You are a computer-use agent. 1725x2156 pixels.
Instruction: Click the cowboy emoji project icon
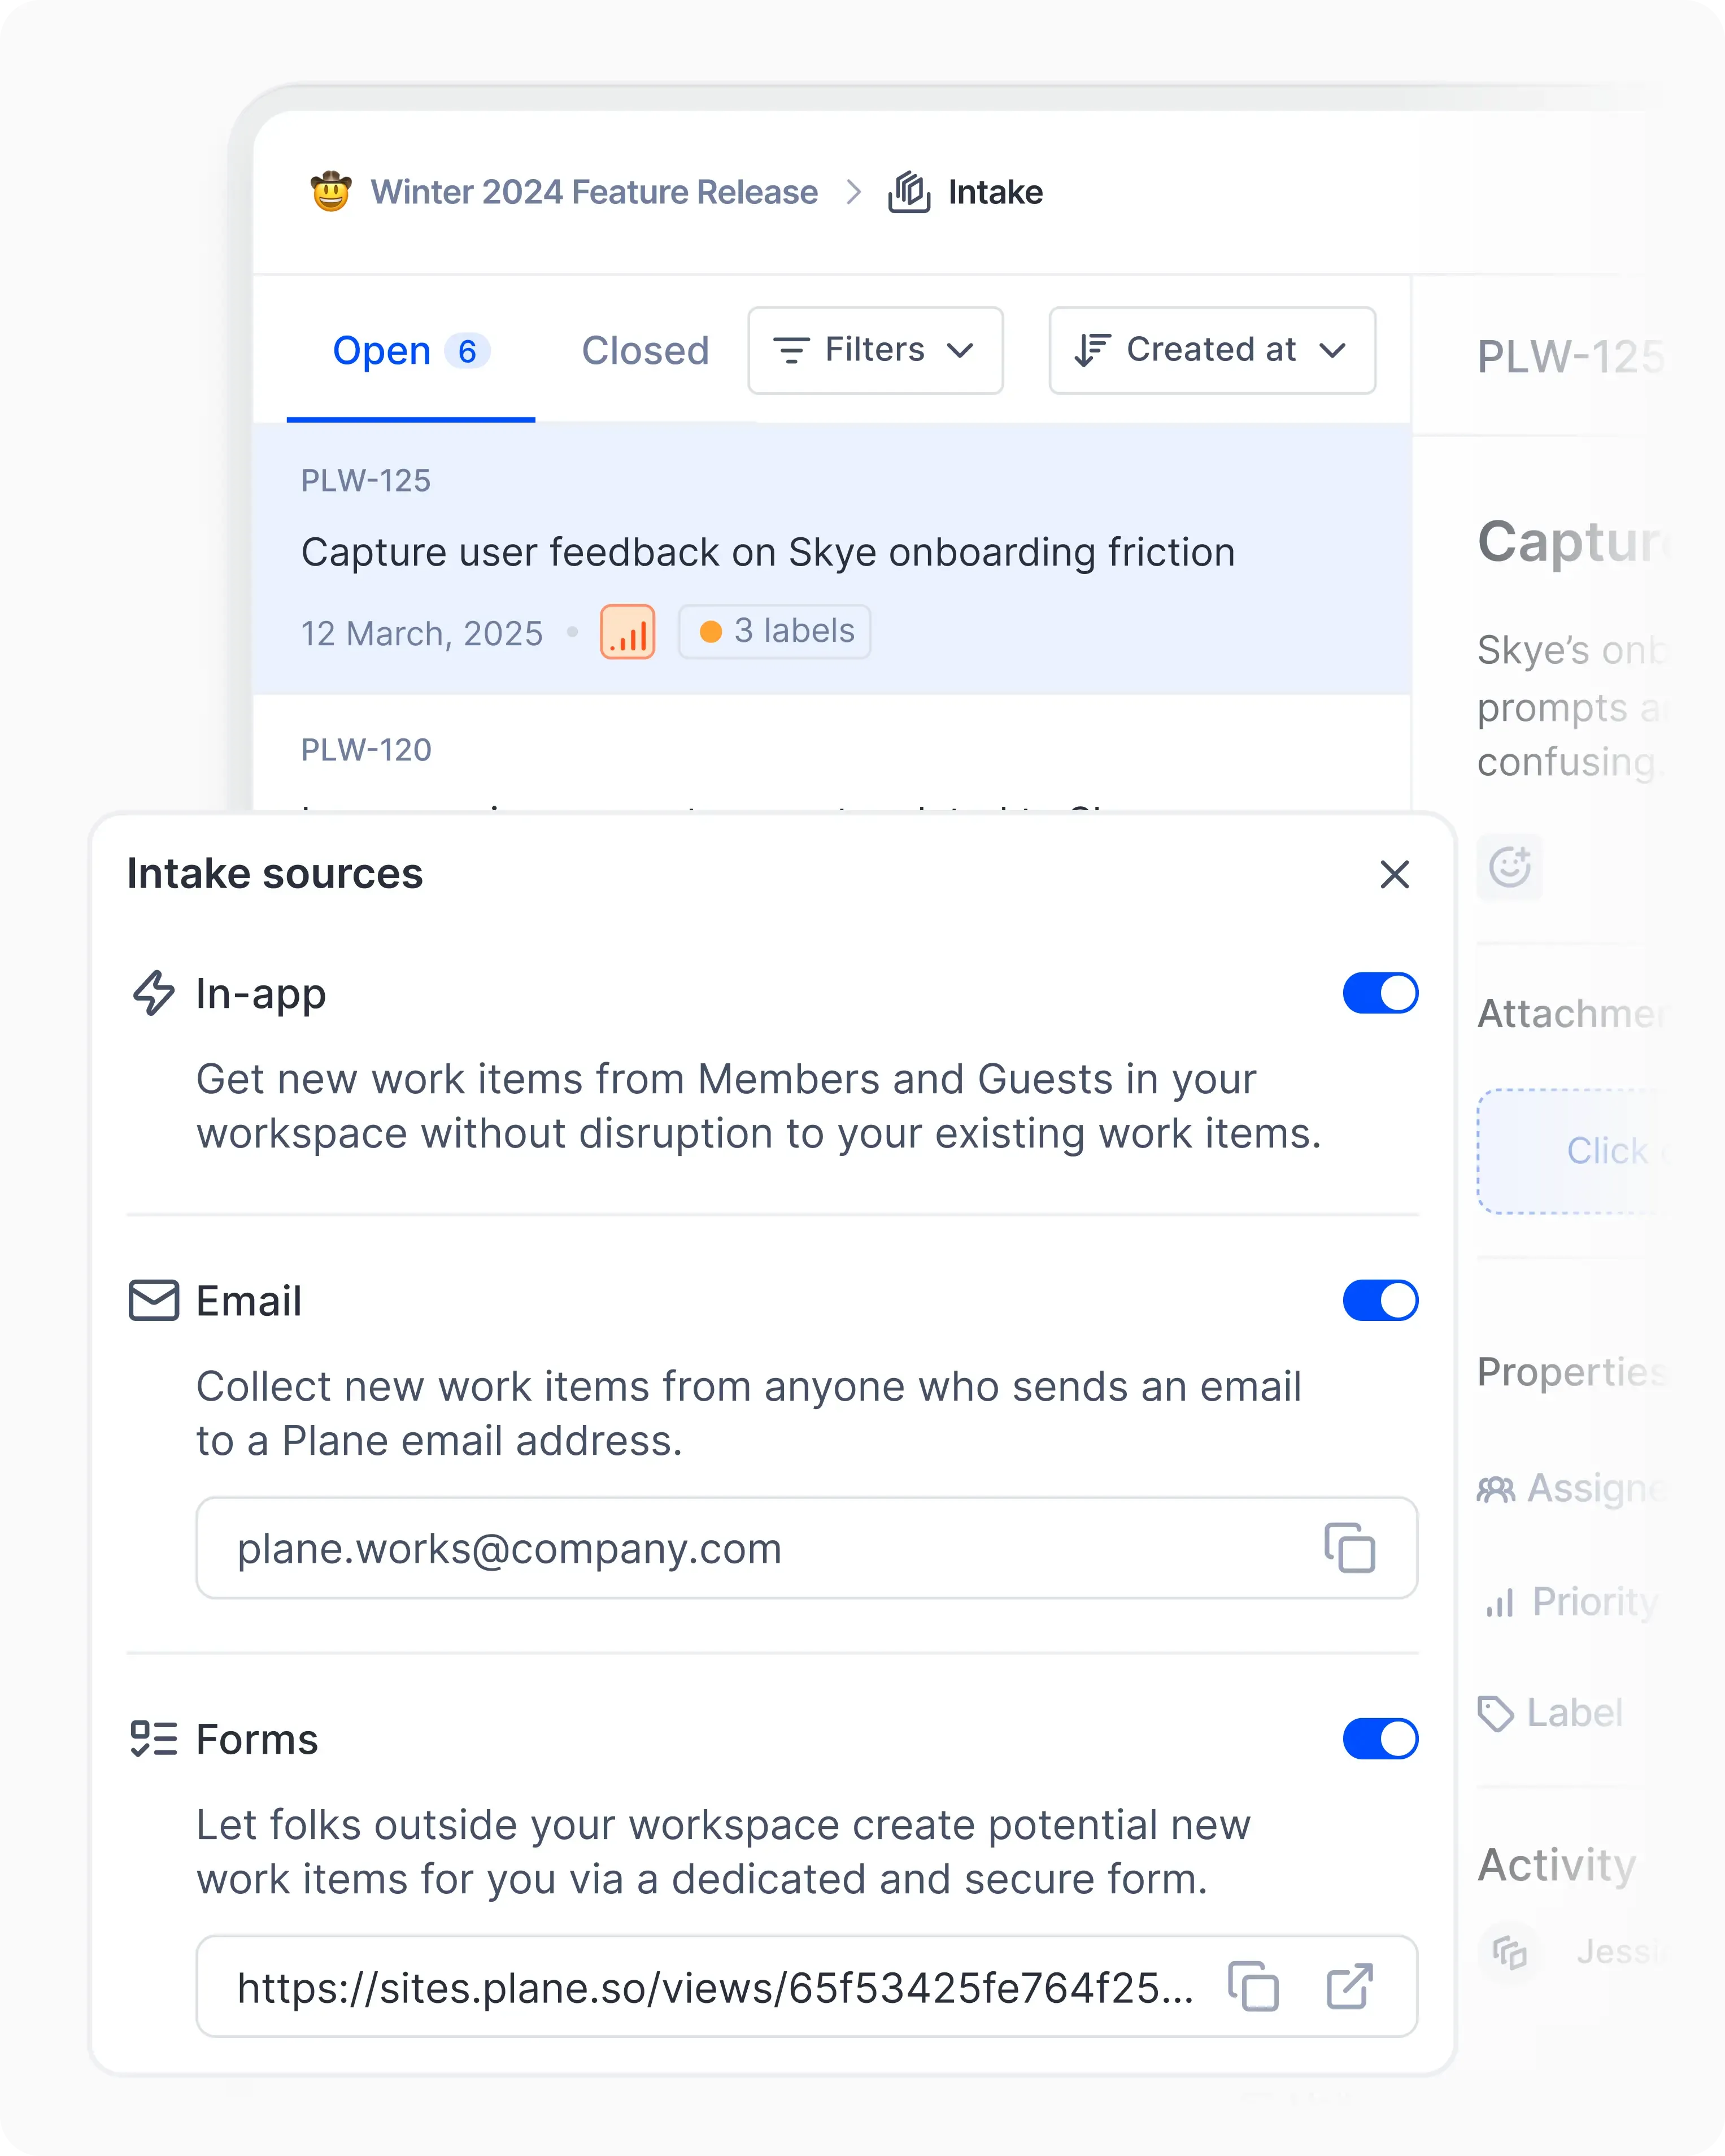pyautogui.click(x=331, y=192)
